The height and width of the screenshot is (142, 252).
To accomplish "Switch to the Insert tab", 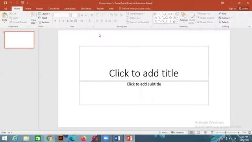I will point(28,9).
